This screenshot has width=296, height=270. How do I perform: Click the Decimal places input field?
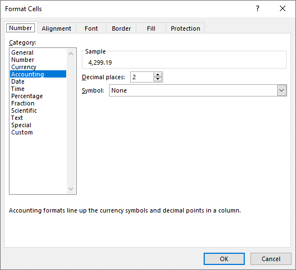[142, 77]
